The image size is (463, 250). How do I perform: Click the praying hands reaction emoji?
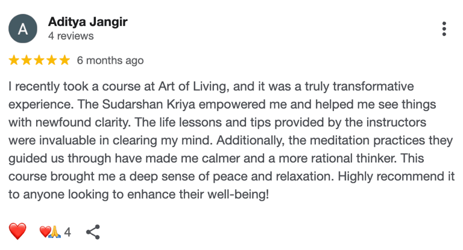pyautogui.click(x=55, y=232)
